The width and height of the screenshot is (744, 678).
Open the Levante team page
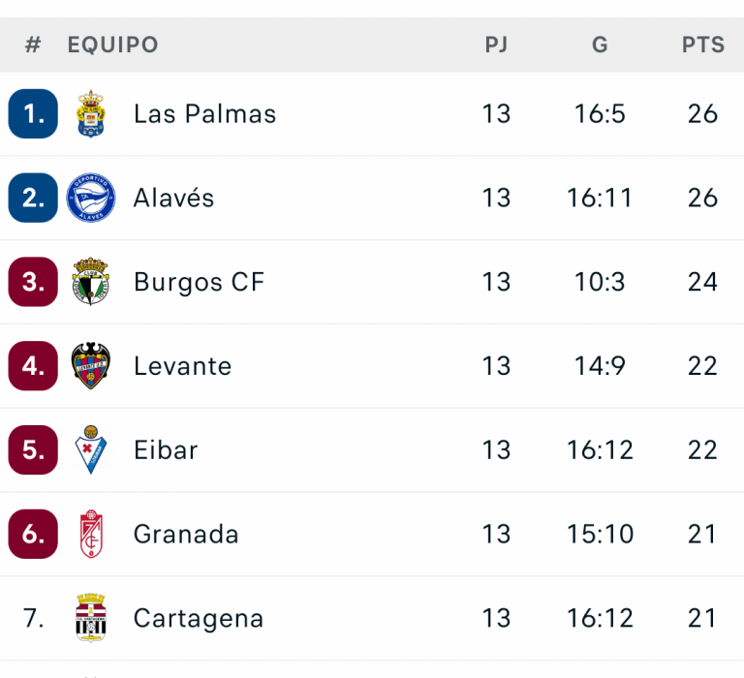(x=182, y=366)
